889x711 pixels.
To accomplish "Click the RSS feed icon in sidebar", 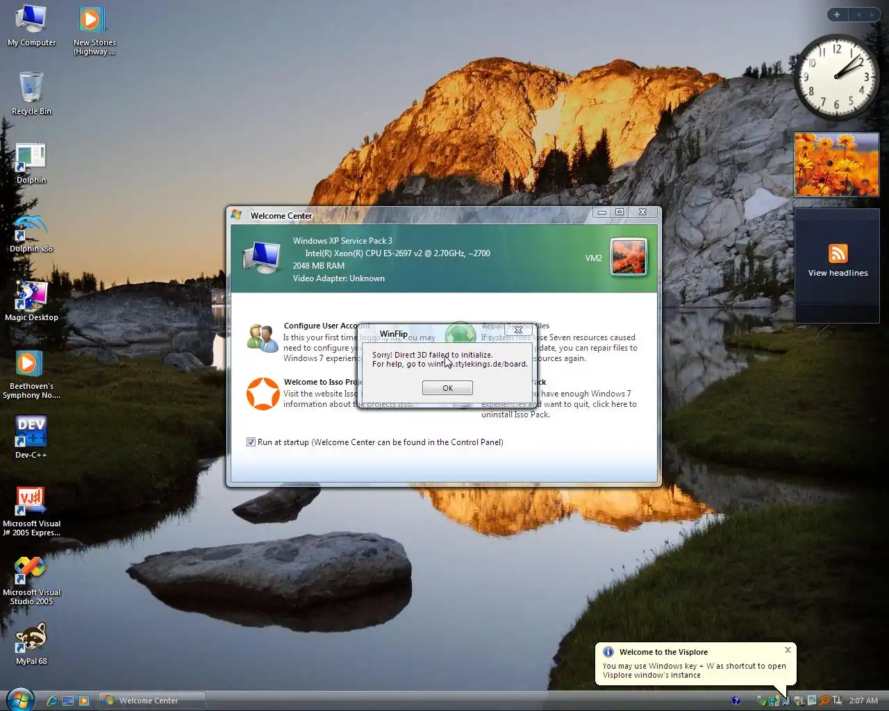I will (x=838, y=253).
